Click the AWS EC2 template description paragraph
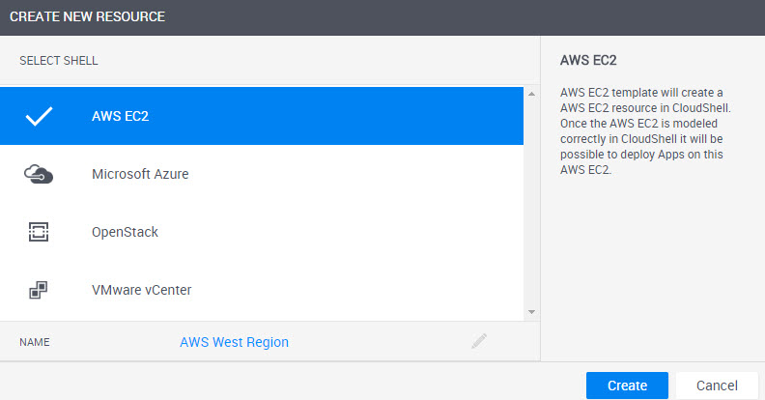 point(645,131)
